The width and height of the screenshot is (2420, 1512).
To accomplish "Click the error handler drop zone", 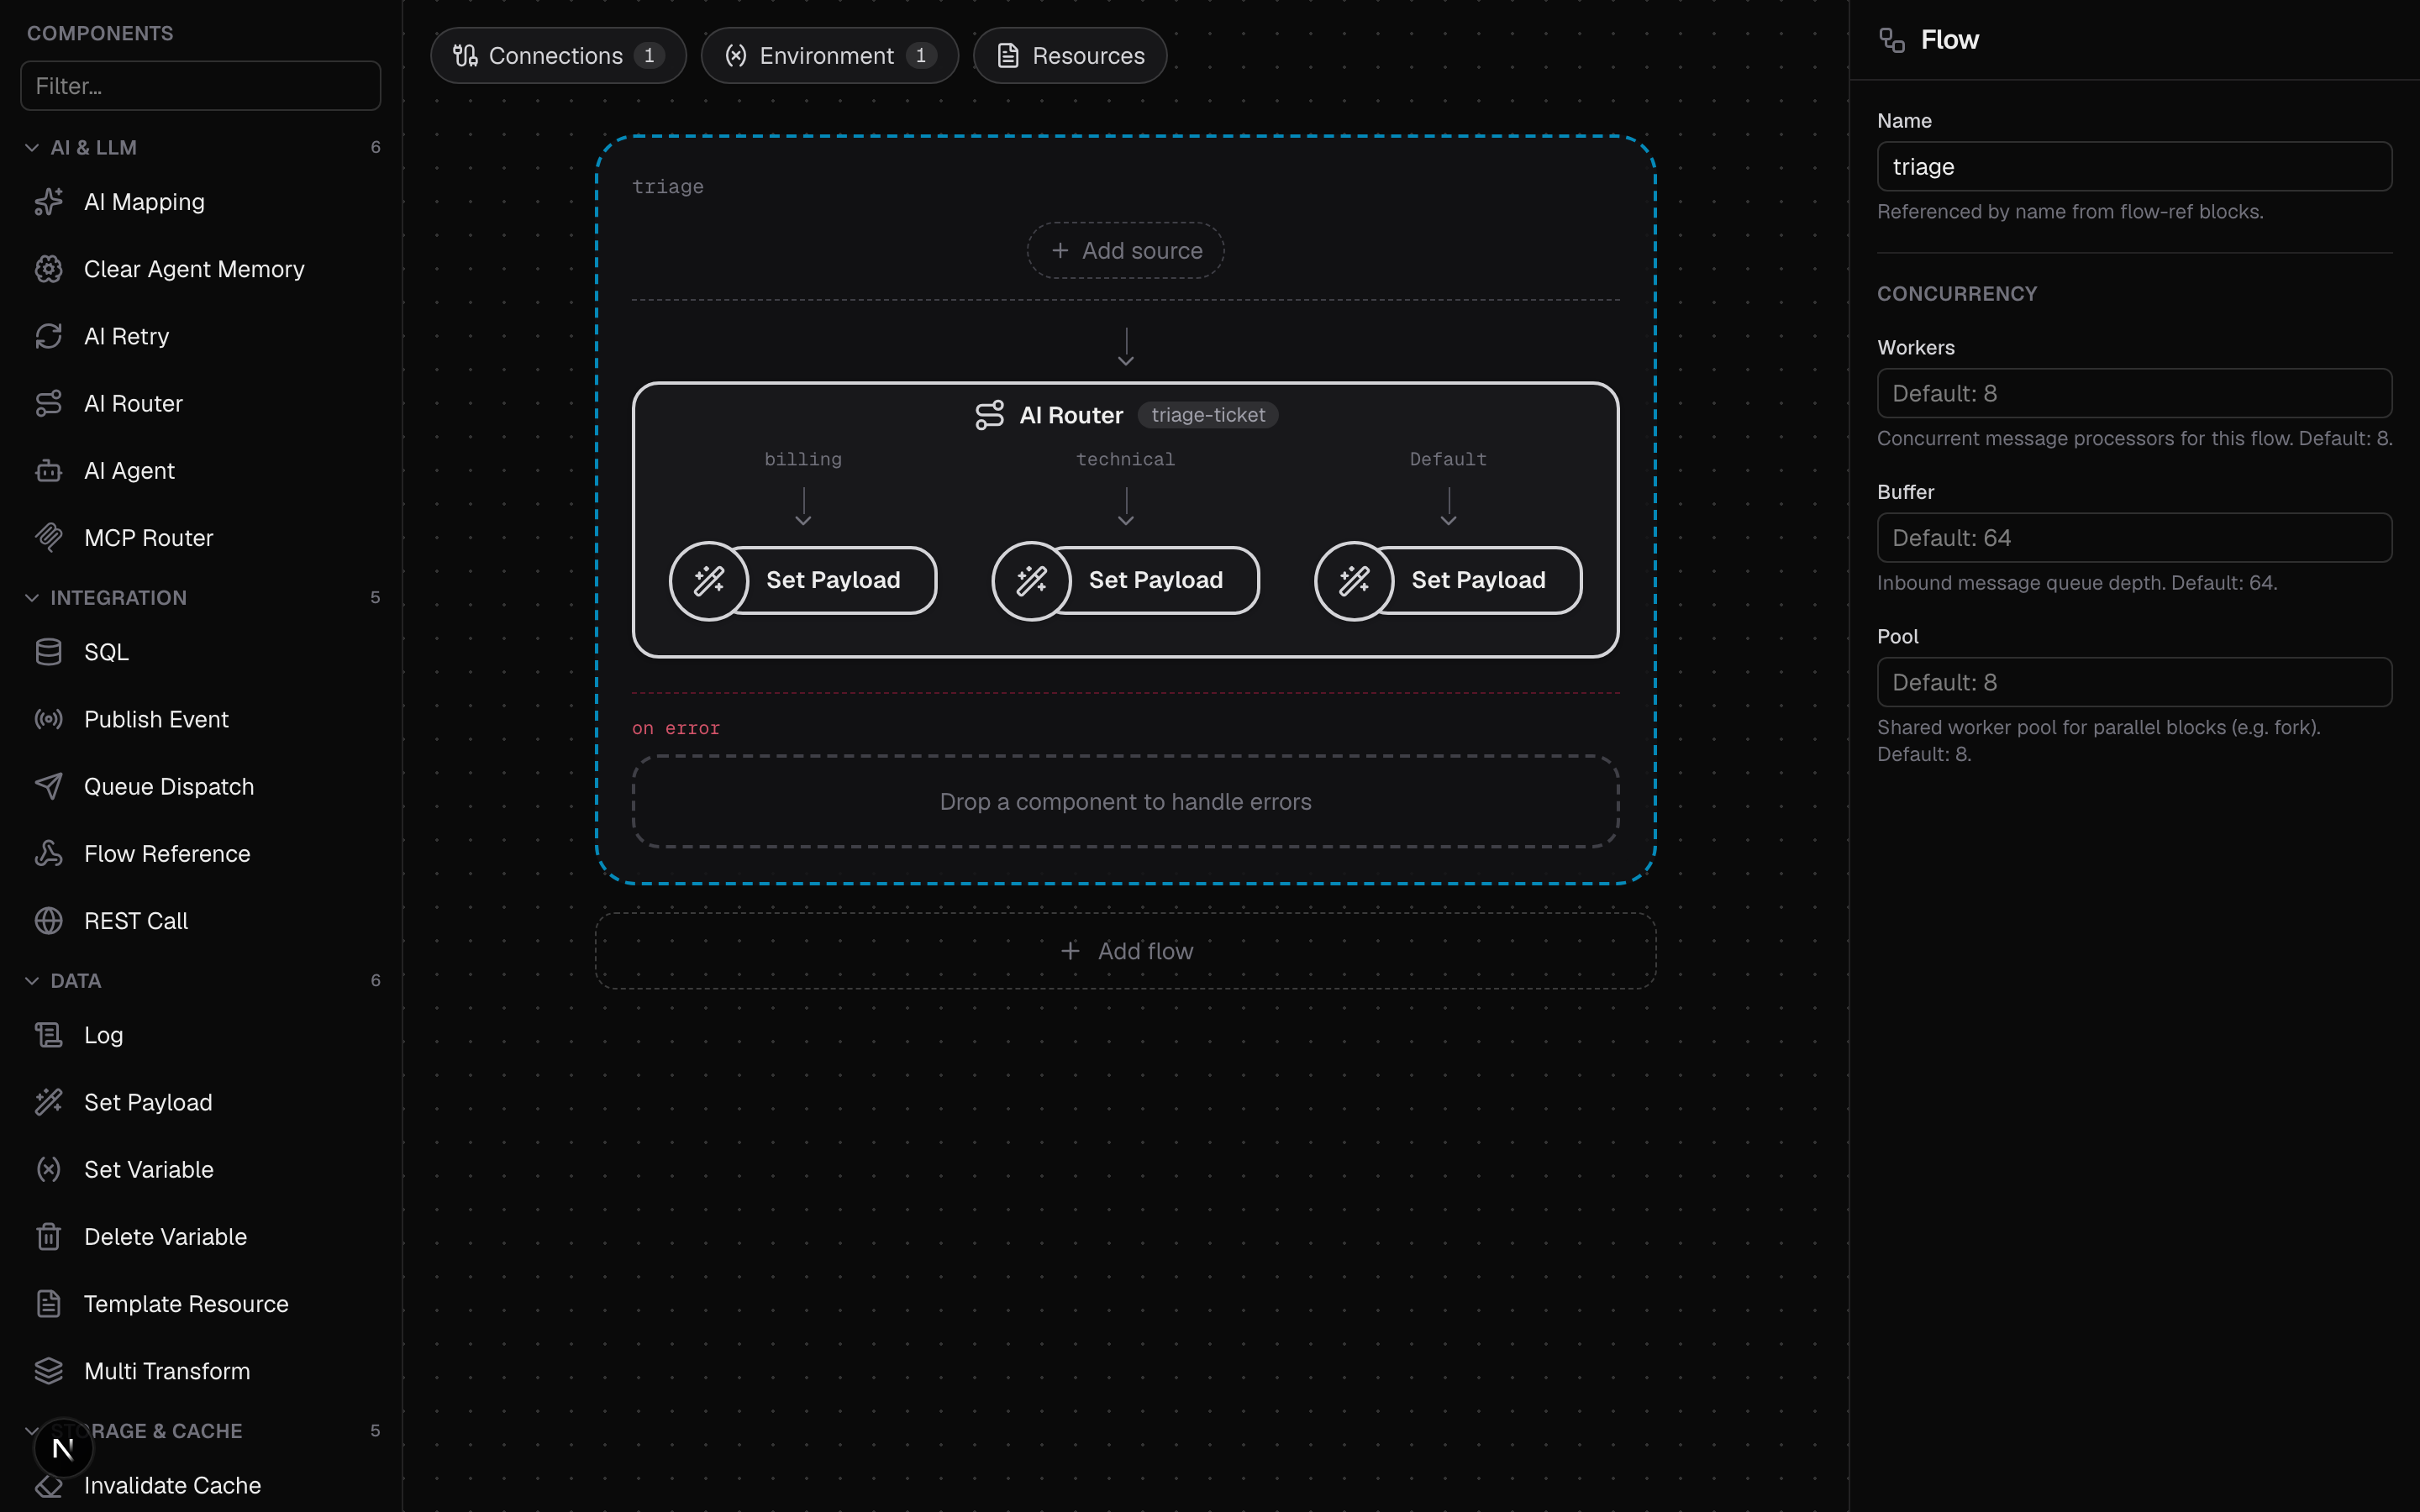I will 1126,801.
